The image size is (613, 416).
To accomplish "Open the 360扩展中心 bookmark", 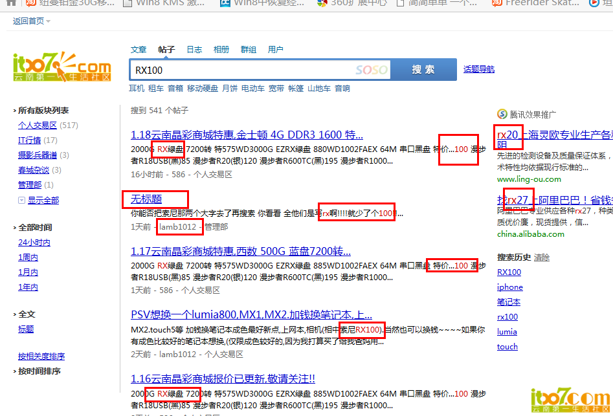I will click(x=353, y=3).
